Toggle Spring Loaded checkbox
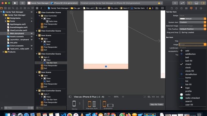The height and width of the screenshot is (116, 207). [x=180, y=32]
